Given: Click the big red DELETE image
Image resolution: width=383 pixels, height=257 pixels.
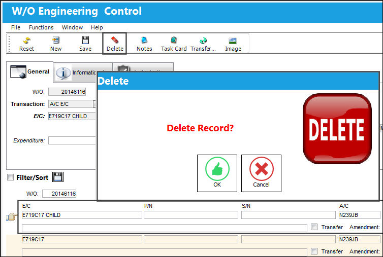Looking at the screenshot, I should 337,129.
